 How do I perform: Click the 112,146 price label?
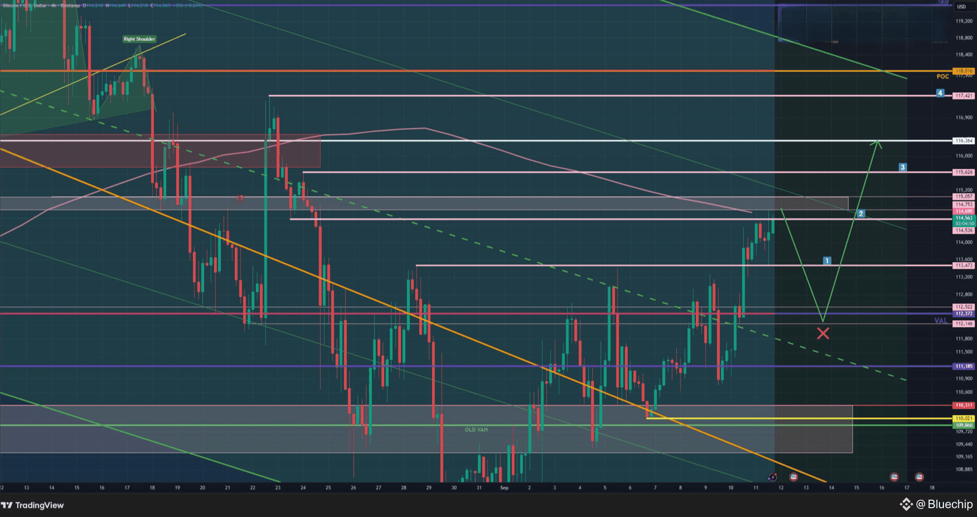click(964, 324)
